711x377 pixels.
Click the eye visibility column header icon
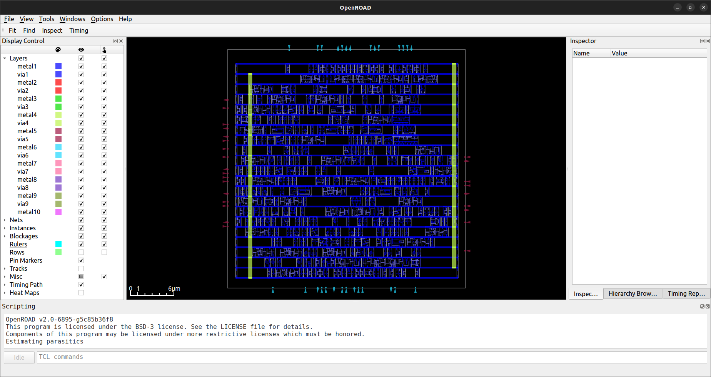pos(81,50)
